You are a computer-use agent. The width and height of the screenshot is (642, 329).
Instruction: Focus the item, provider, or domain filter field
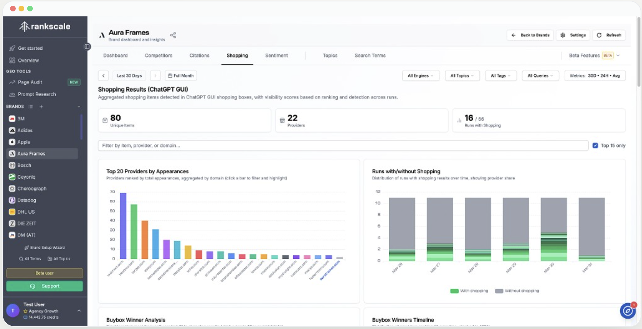(x=343, y=146)
